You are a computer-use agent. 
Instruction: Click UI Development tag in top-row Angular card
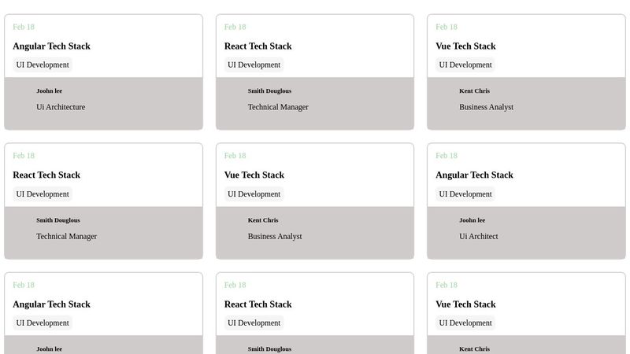pos(43,65)
